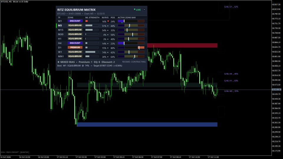The height and width of the screenshot is (159, 283).
Task: Click the Target 81907.12545 text
Action: pos(103,66)
